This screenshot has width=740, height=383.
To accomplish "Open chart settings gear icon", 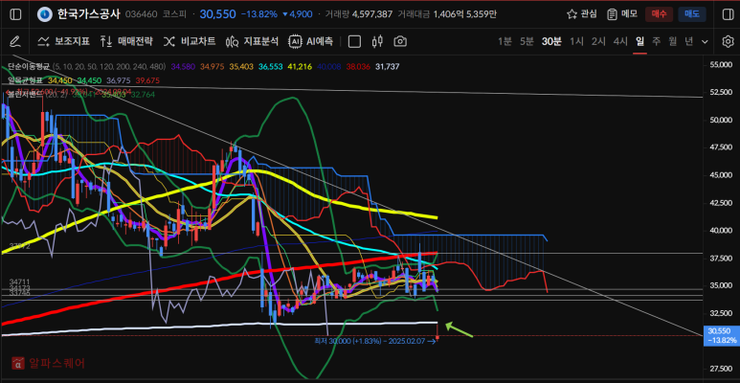I will click(x=728, y=41).
